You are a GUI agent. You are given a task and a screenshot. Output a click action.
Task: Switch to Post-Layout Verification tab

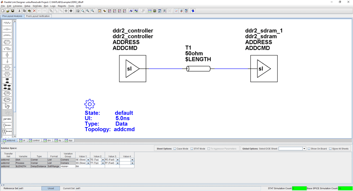coord(38,16)
